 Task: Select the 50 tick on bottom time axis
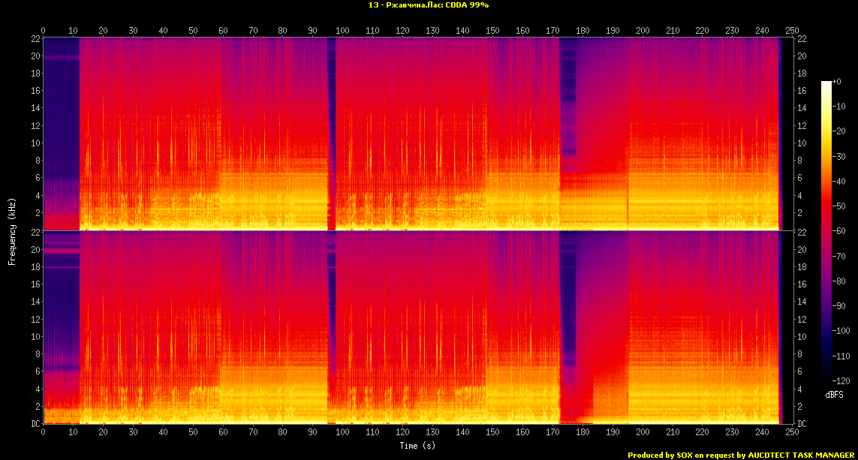click(x=193, y=433)
